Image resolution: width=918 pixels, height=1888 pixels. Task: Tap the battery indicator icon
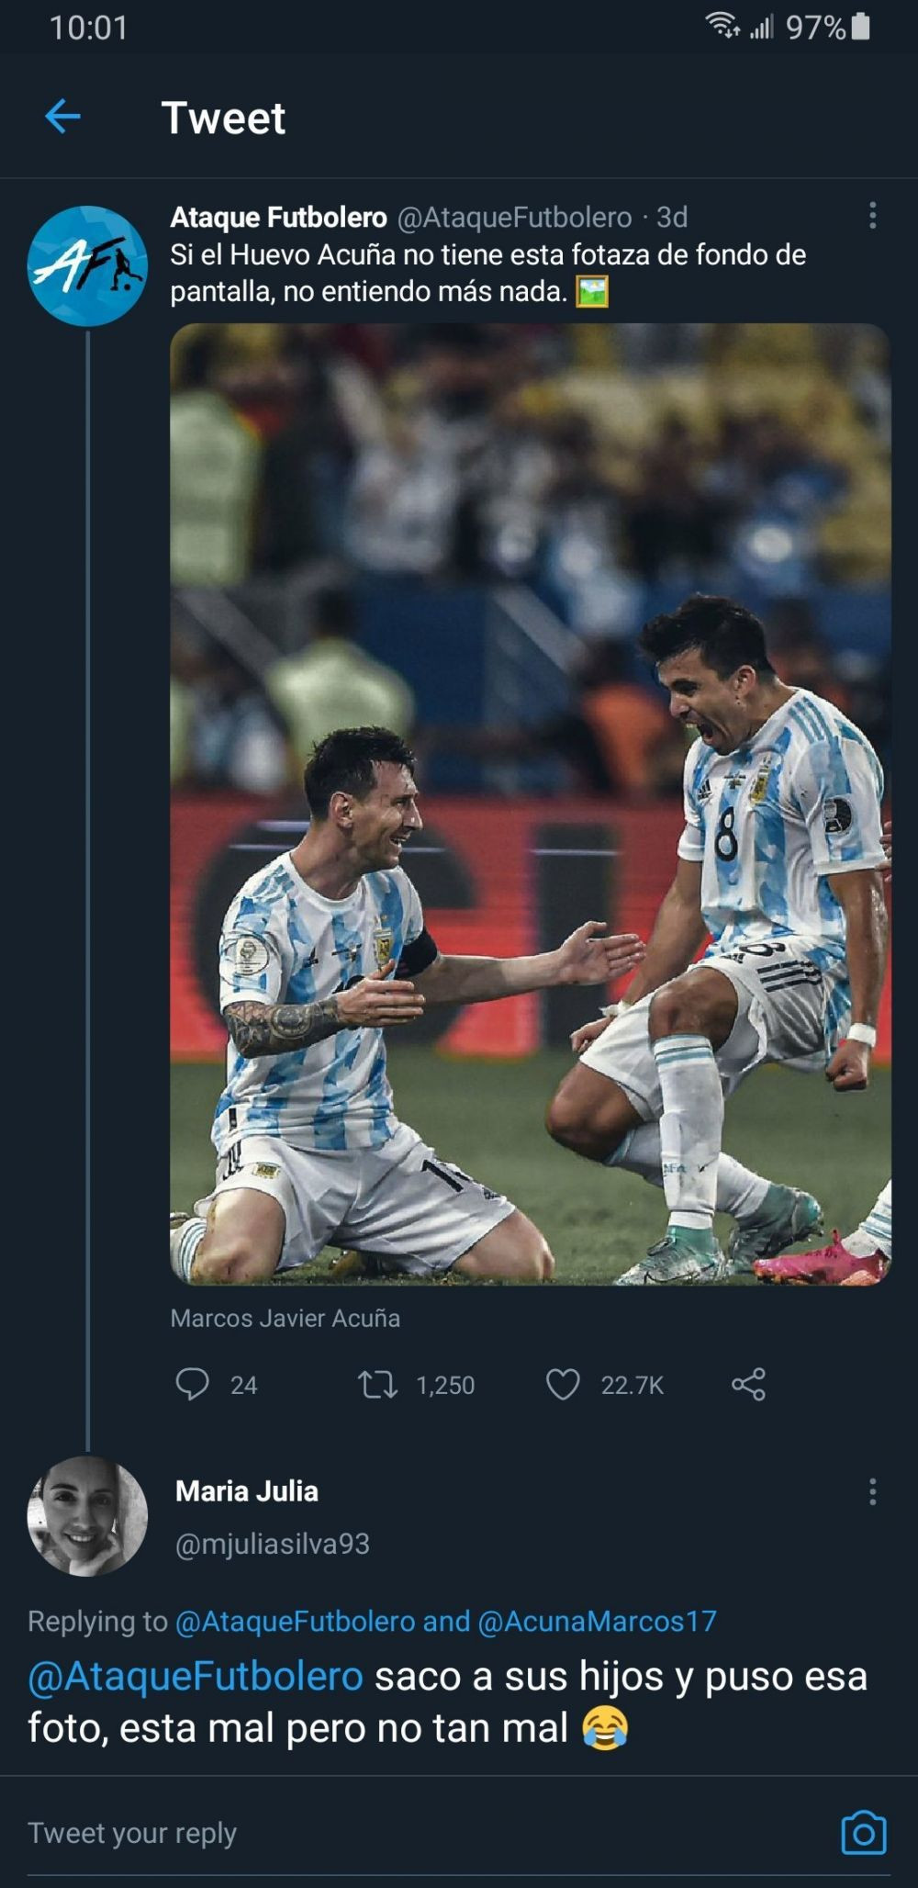click(x=857, y=28)
